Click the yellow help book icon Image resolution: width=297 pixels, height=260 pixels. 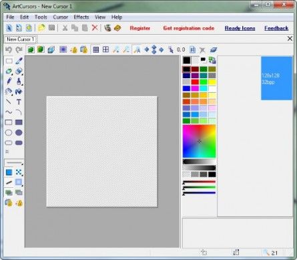117,28
